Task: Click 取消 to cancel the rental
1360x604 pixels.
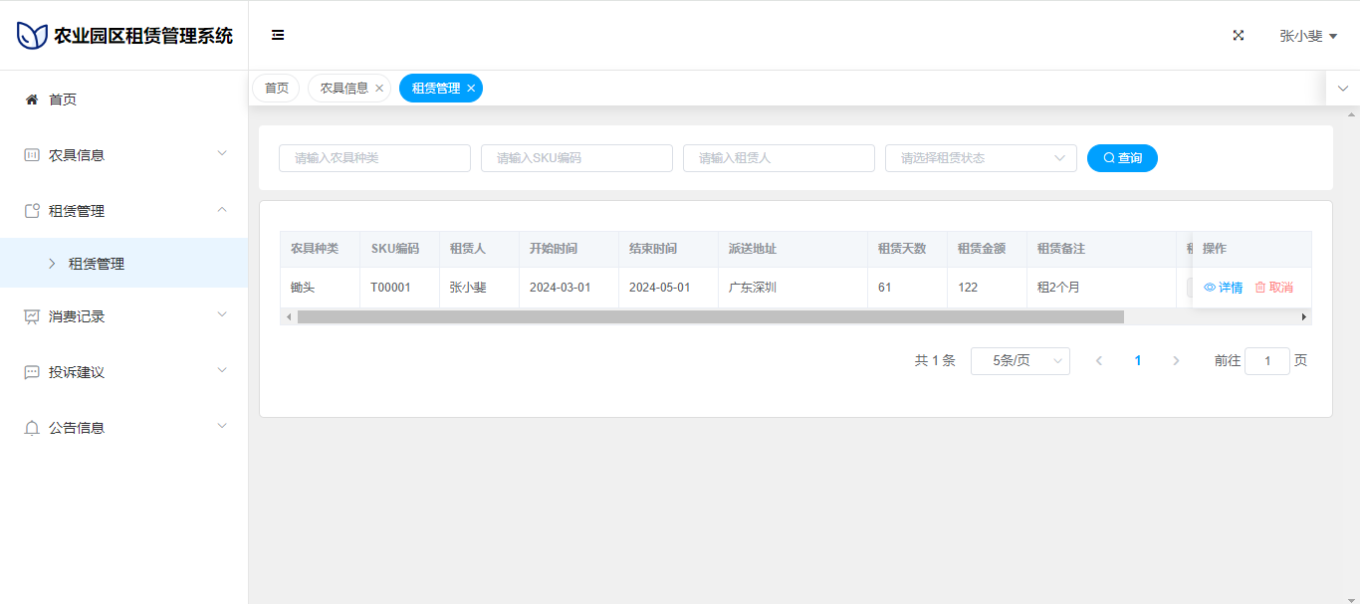Action: click(x=1273, y=288)
